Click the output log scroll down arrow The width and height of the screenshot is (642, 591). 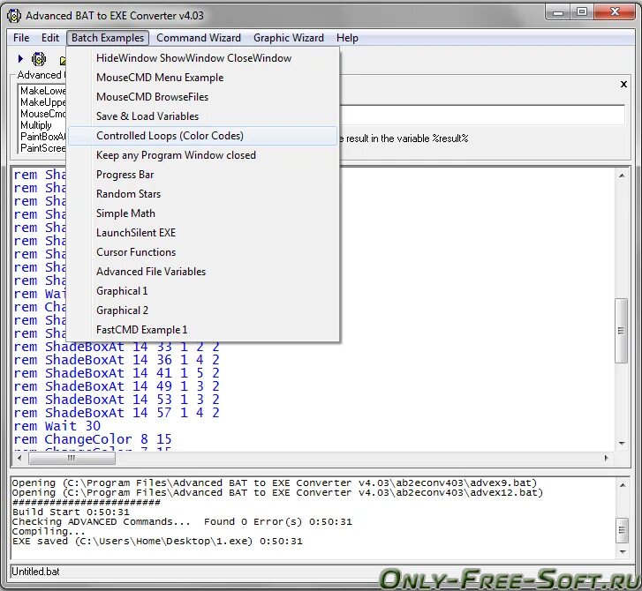click(x=622, y=552)
